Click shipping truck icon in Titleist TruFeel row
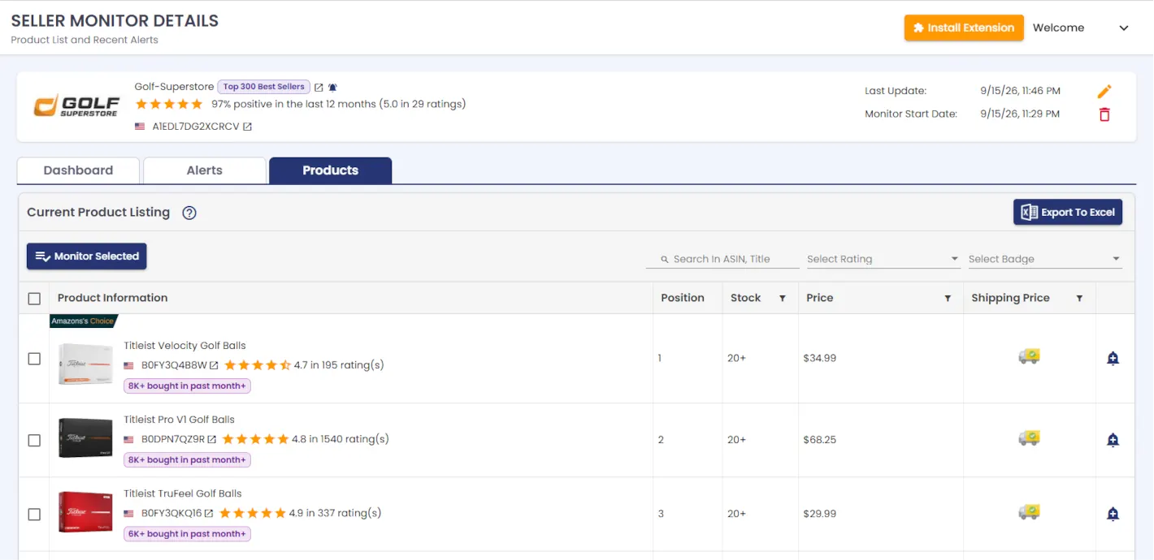The image size is (1154, 560). click(1029, 512)
